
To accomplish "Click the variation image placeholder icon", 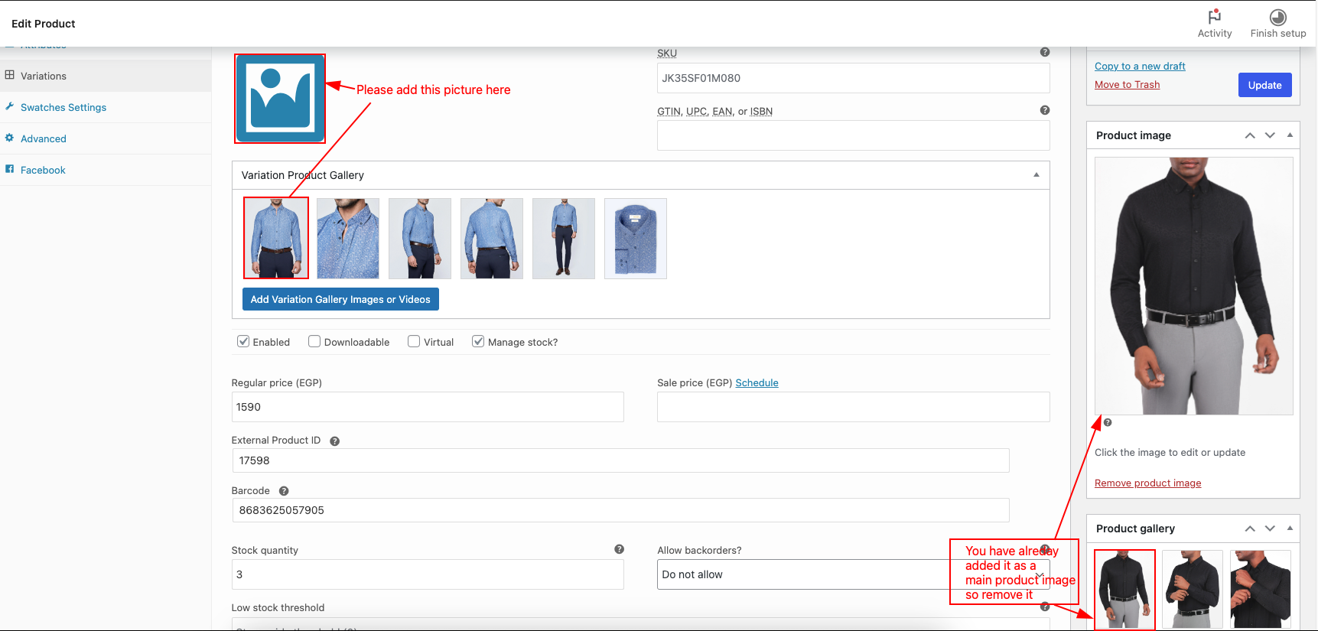I will [280, 99].
